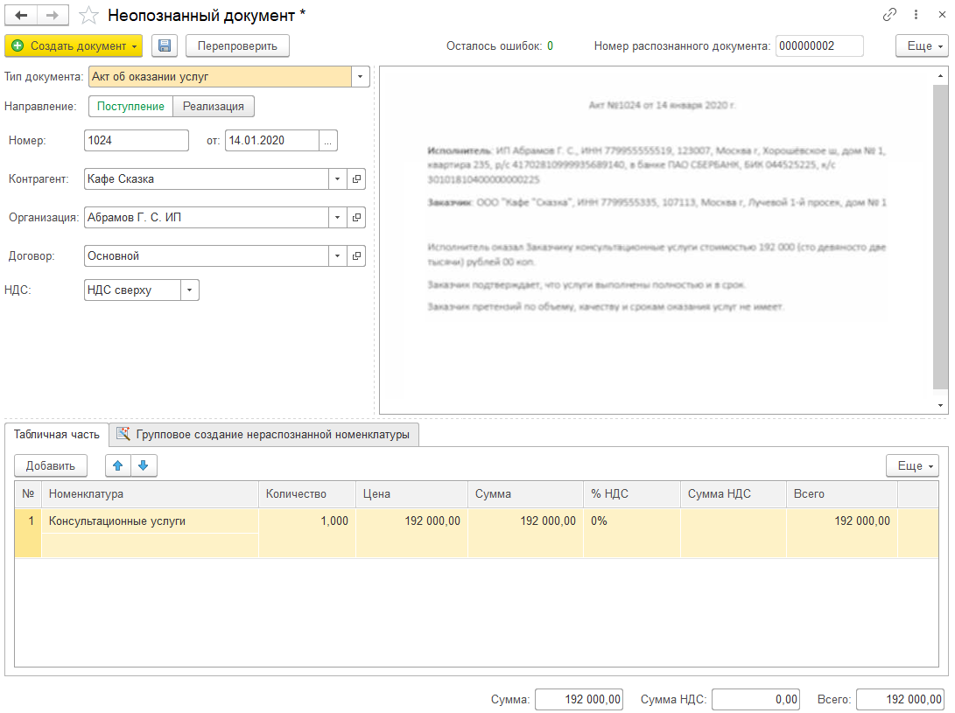Screen dimensions: 955x713
Task: Click НДС field showing НДС сверху
Action: click(x=133, y=290)
